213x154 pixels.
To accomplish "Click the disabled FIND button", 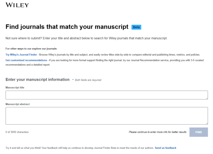I will [199, 132].
